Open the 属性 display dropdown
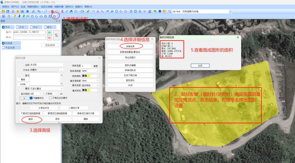 pos(47,89)
